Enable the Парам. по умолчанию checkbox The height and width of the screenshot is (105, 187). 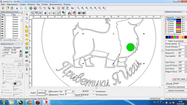pyautogui.click(x=167, y=41)
